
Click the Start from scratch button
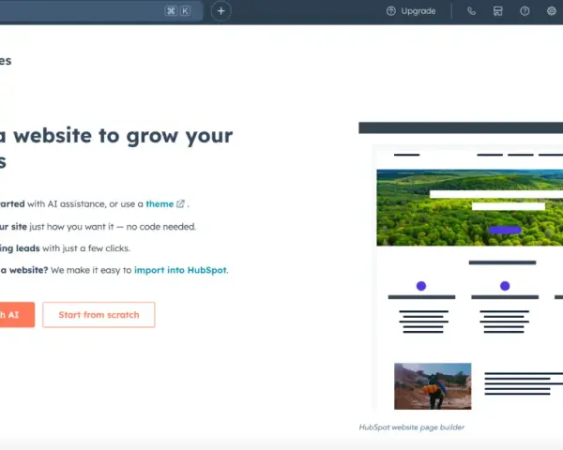[99, 315]
